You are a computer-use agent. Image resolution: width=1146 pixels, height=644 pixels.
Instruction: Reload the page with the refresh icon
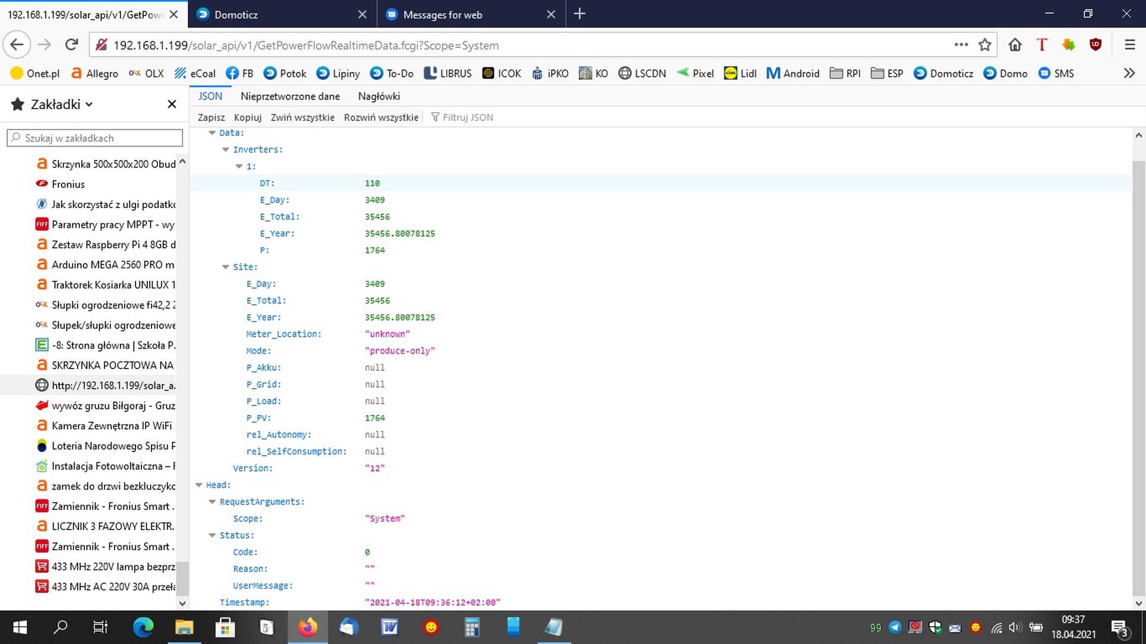tap(72, 45)
